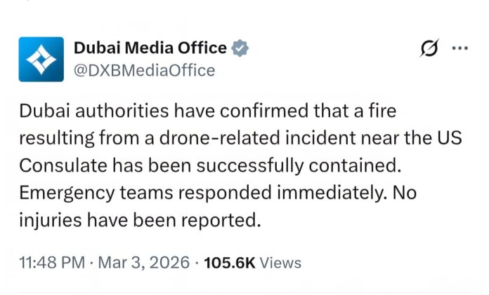Click the gray verified badge
The width and height of the screenshot is (489, 295).
pos(240,48)
